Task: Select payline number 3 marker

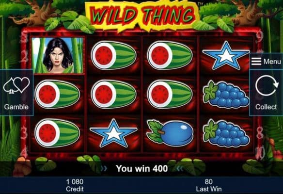Action: pos(24,133)
